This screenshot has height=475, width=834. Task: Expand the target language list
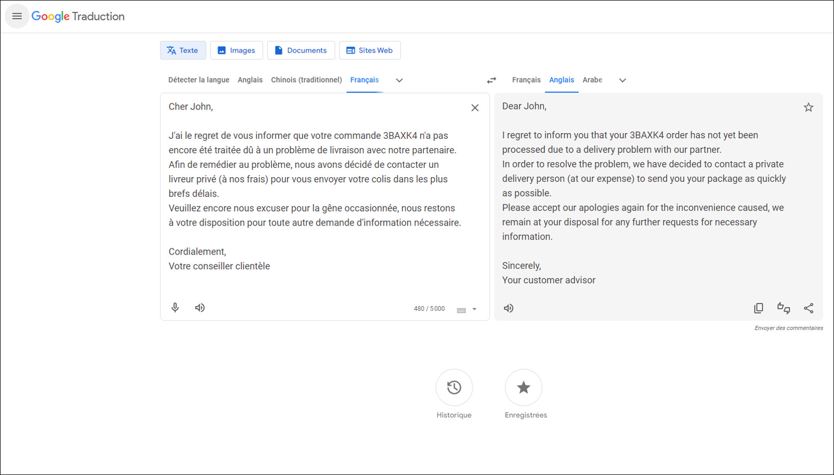[x=622, y=80]
